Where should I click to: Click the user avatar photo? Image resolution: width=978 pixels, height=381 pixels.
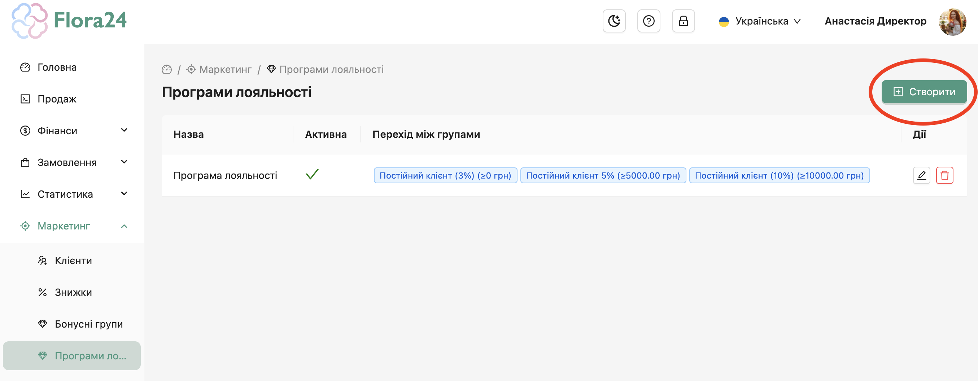pos(952,21)
